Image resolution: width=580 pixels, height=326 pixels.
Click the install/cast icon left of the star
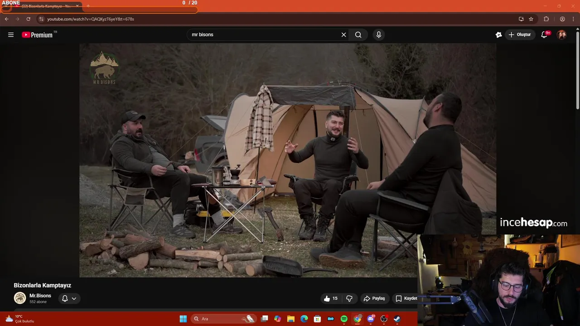click(521, 19)
